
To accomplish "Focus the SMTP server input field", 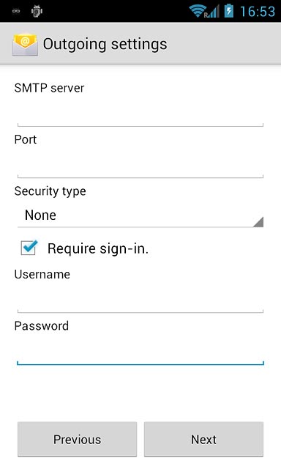I will point(140,114).
